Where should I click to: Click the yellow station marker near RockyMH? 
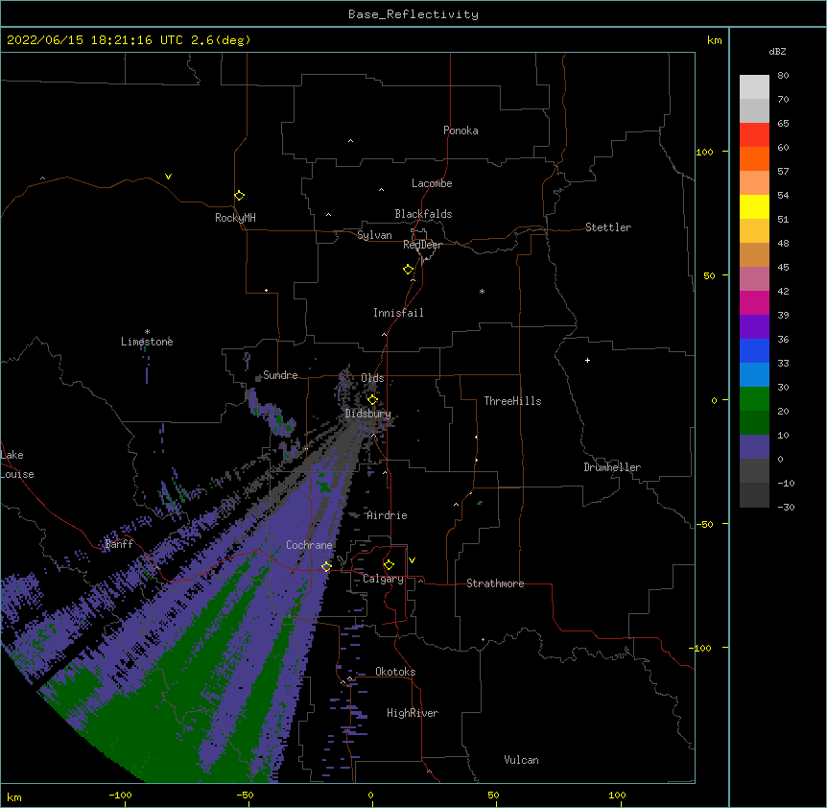tap(240, 196)
